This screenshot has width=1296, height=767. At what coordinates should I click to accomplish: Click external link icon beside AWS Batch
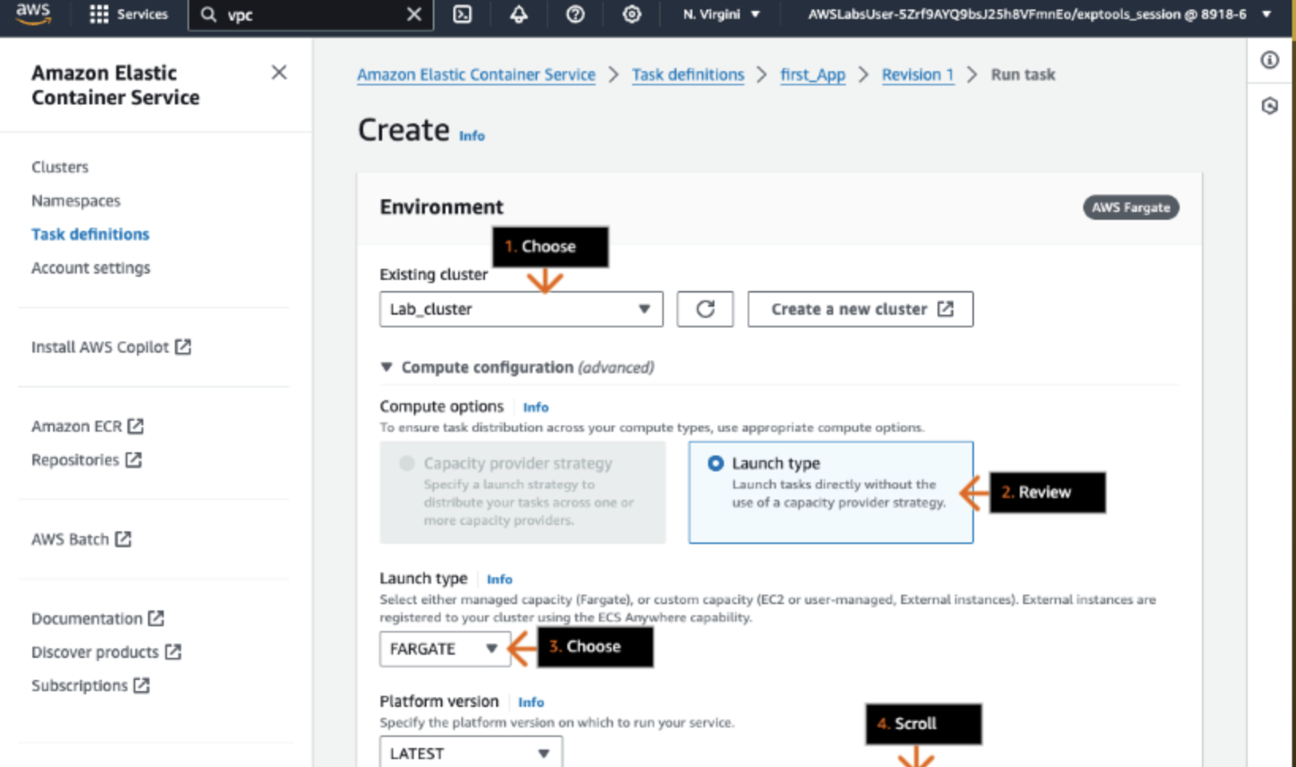pyautogui.click(x=123, y=539)
